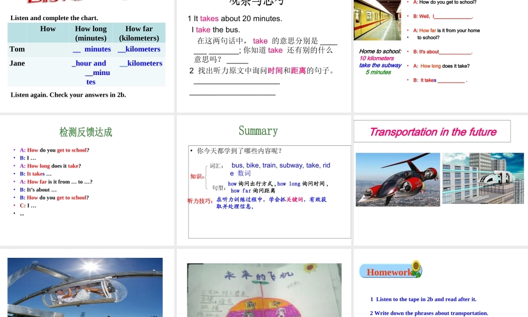Click 'Listen to the tape in 2b' homework item
The height and width of the screenshot is (317, 528).
tap(423, 299)
